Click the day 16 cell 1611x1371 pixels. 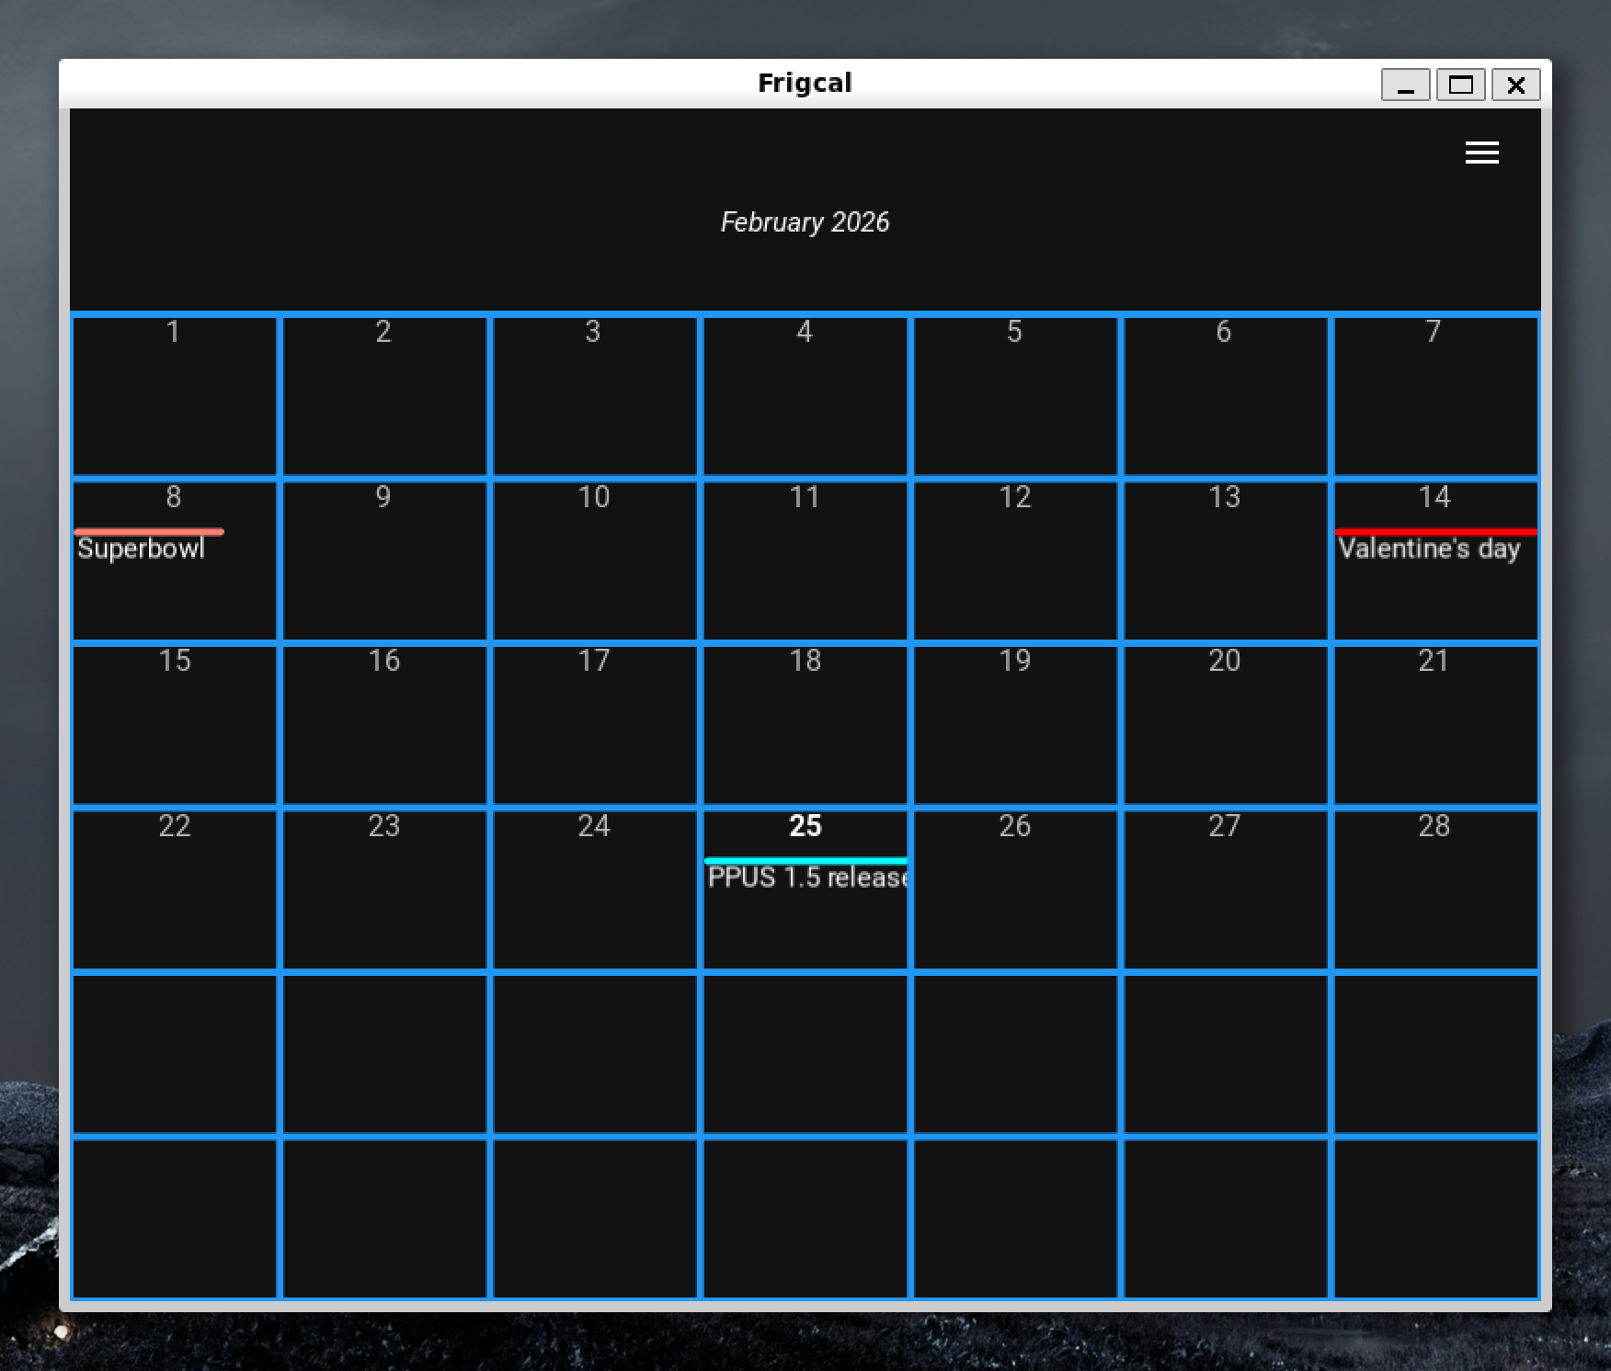[x=384, y=726]
